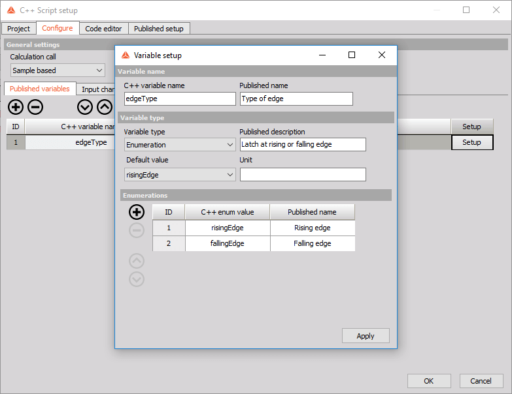Image resolution: width=512 pixels, height=394 pixels.
Task: Click the enumeration move down arrow icon
Action: [137, 279]
